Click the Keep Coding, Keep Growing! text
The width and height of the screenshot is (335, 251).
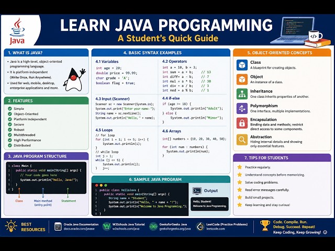pos(297,232)
